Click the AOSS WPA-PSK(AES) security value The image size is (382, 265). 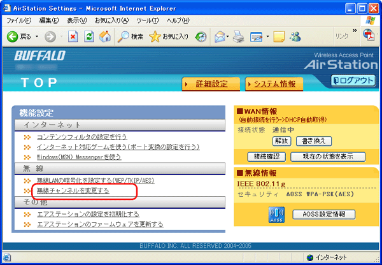click(x=320, y=194)
